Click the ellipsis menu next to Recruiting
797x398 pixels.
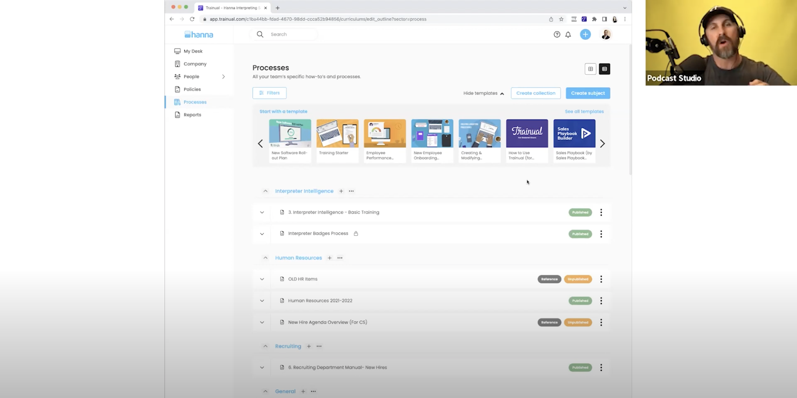point(319,346)
